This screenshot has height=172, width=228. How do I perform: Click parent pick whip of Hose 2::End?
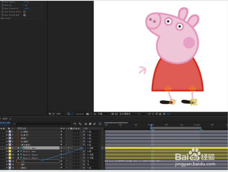click(84, 148)
